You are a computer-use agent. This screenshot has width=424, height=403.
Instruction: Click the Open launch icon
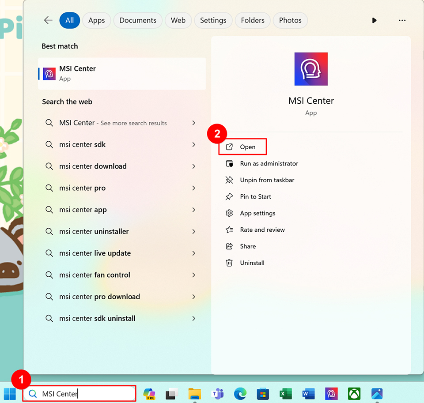tap(229, 147)
